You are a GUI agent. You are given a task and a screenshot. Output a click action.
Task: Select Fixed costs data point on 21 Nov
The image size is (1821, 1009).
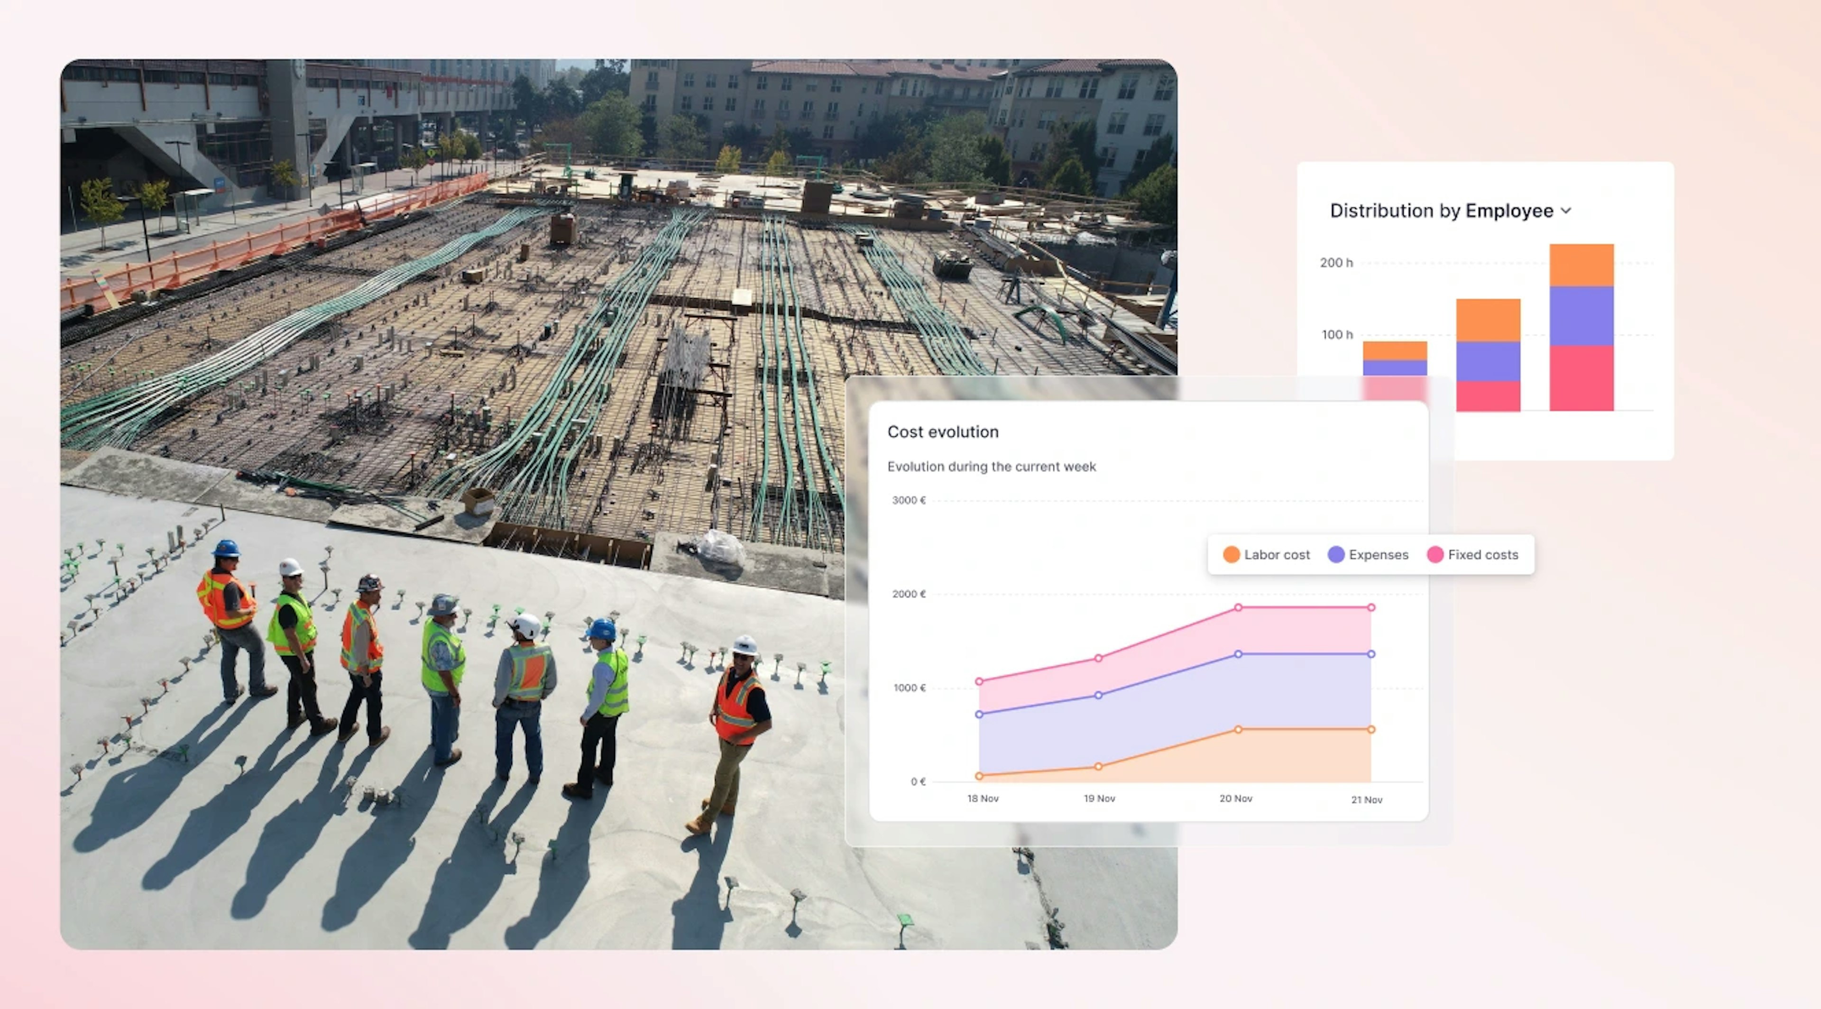(x=1371, y=608)
